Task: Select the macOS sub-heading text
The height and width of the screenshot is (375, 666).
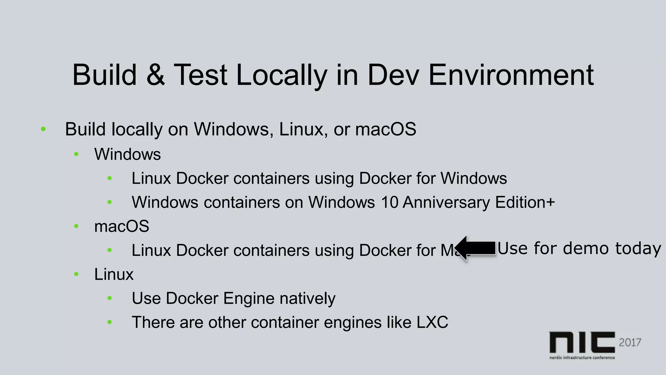Action: [x=122, y=226]
